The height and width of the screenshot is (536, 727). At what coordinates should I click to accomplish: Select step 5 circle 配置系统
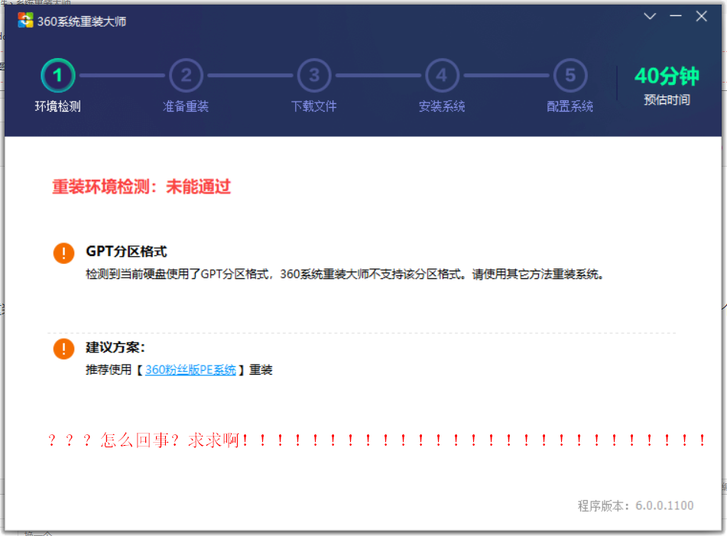tap(570, 75)
